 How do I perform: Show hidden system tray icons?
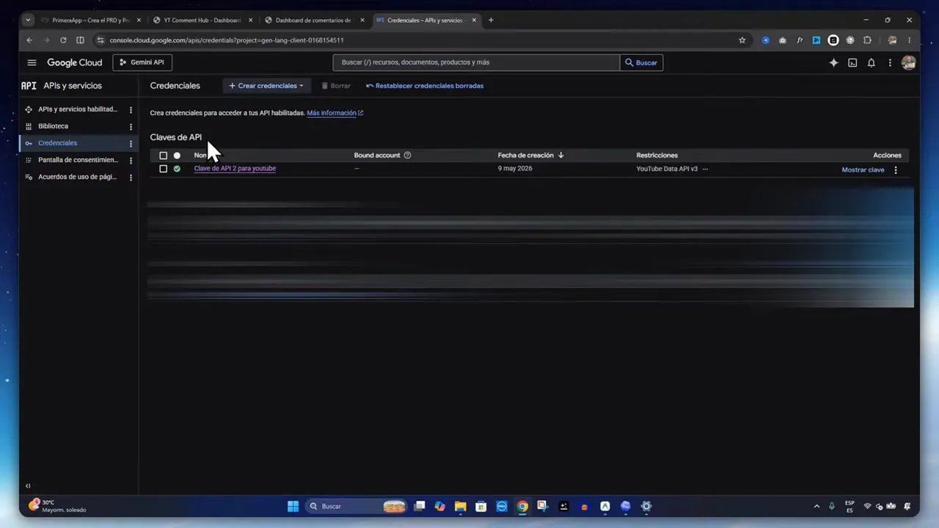(816, 506)
